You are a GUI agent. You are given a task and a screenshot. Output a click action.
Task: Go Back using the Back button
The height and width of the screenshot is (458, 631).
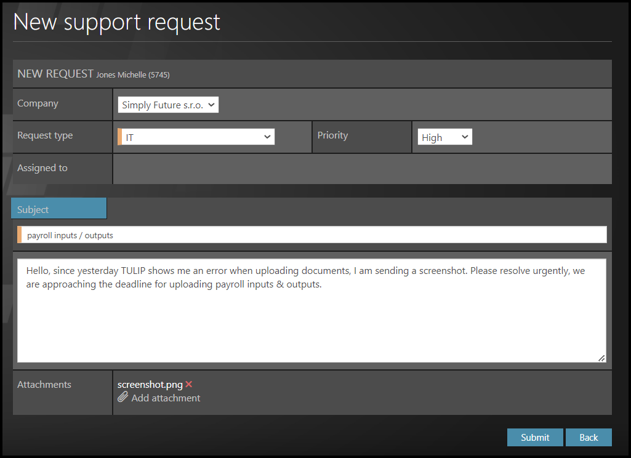588,437
